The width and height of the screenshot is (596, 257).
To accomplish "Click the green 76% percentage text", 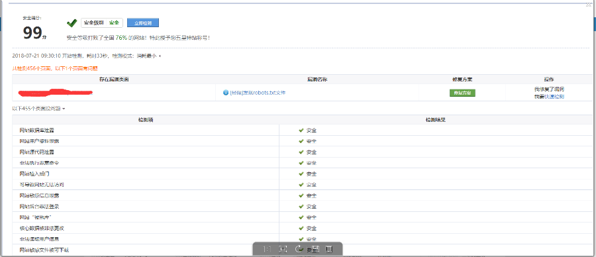I will (121, 38).
